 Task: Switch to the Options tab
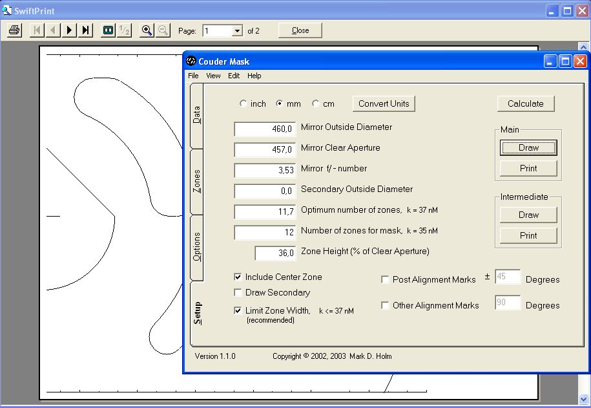[x=197, y=247]
